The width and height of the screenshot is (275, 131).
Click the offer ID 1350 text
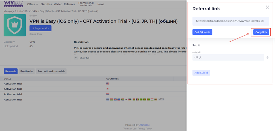[33, 15]
